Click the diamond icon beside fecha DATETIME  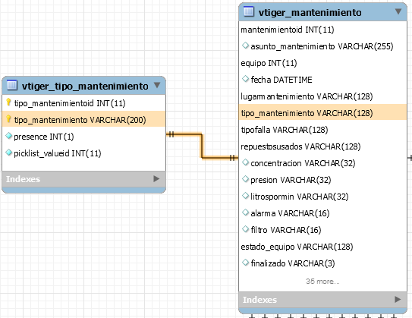tap(245, 79)
